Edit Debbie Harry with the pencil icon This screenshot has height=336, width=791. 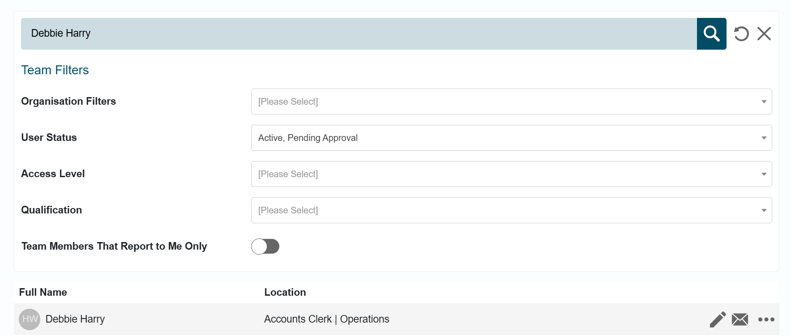tap(718, 319)
